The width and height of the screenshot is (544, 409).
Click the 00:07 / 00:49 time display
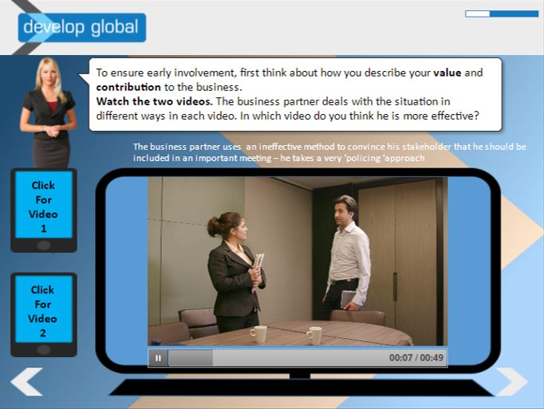coord(416,358)
